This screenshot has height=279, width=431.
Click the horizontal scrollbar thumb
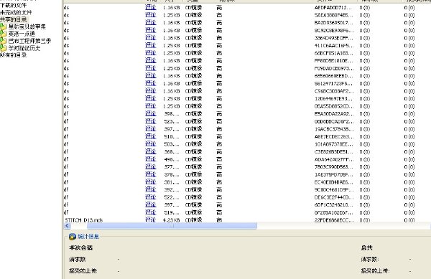coord(172,226)
